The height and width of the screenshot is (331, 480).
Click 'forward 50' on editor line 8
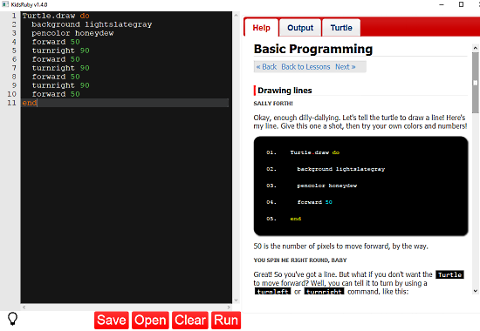coord(56,77)
